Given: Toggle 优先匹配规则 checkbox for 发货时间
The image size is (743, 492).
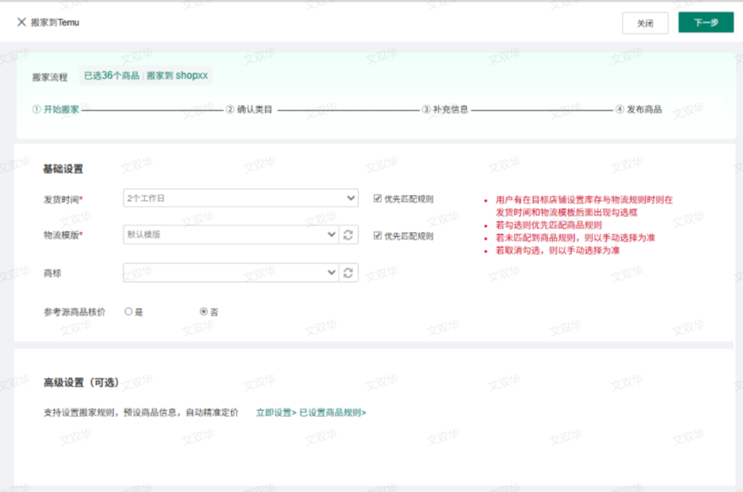Looking at the screenshot, I should [377, 199].
